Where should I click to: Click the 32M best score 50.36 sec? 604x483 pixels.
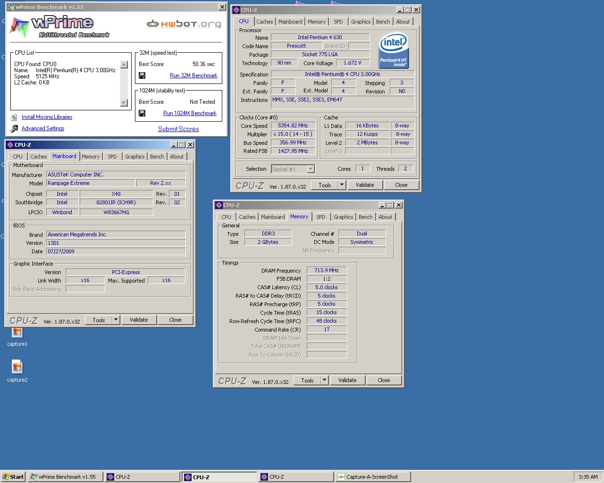pos(203,64)
